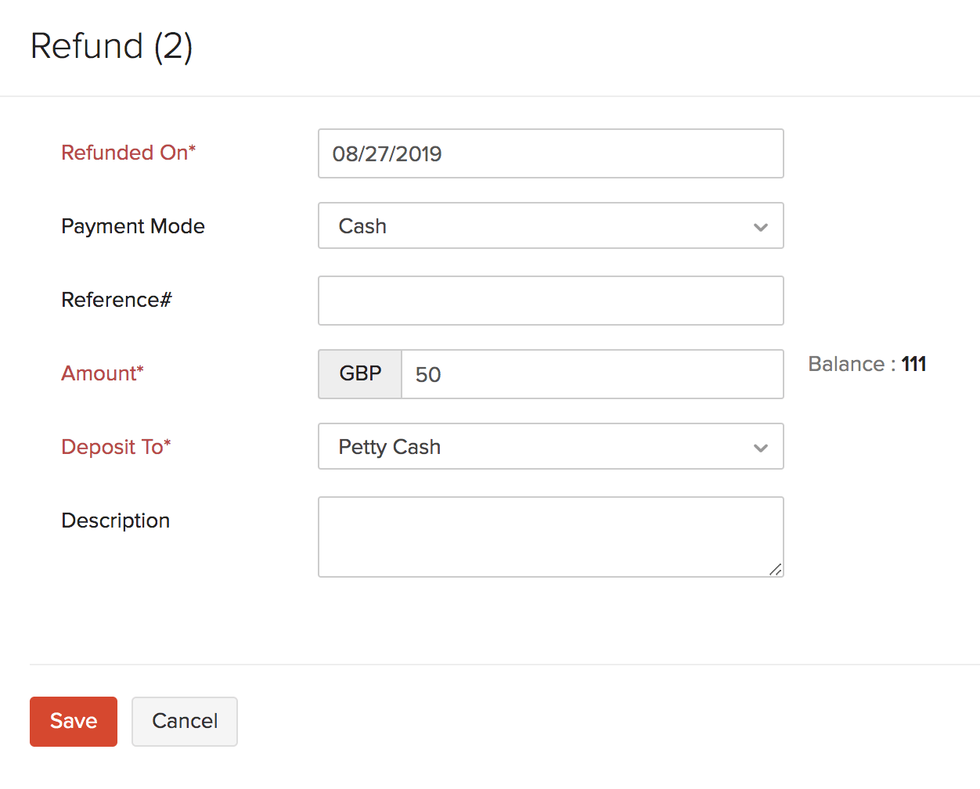
Task: Click the Amount required field label
Action: [102, 373]
